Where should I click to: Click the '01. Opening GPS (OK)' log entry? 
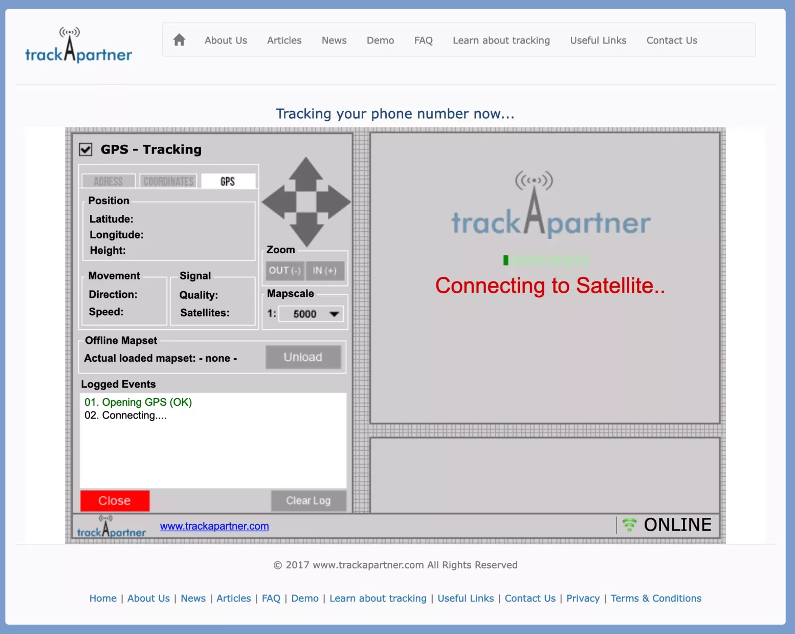pos(138,402)
